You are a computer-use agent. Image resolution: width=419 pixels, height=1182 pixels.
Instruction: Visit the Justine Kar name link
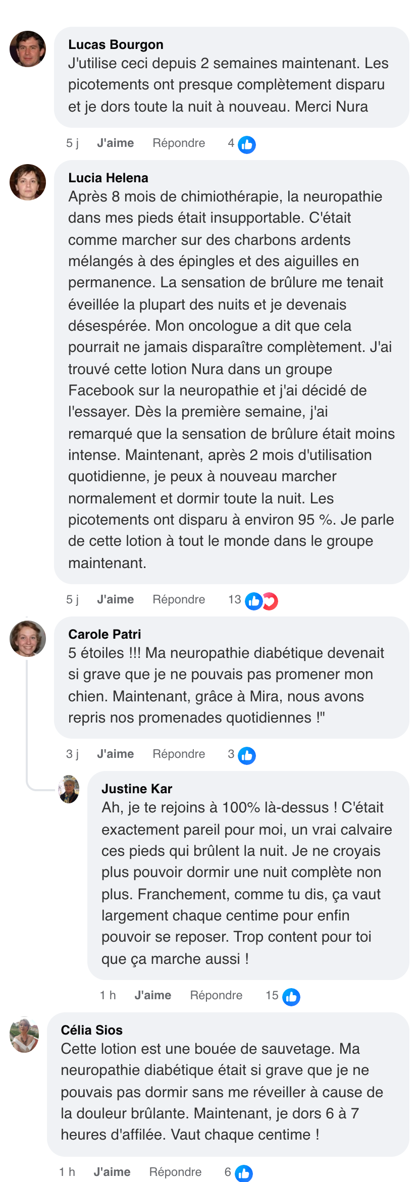point(137,789)
